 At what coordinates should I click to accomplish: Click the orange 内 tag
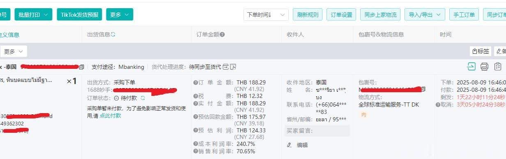[363, 115]
